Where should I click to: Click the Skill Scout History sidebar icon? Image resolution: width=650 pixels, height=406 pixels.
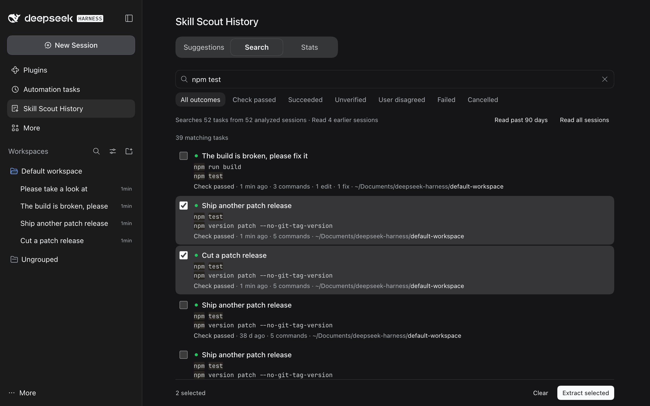click(15, 109)
